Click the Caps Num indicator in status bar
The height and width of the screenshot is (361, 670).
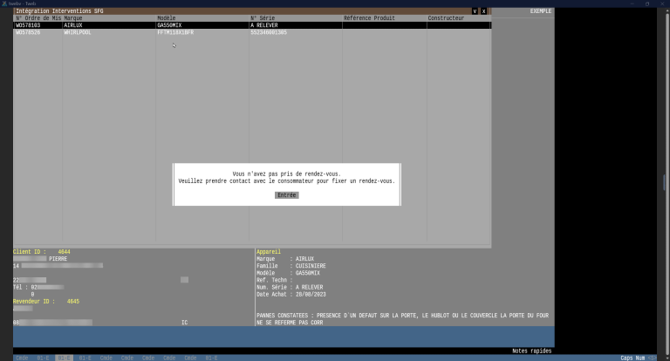(632, 358)
